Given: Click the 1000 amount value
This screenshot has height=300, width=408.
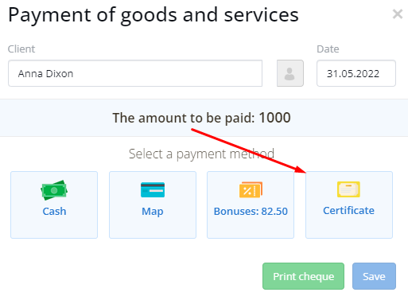Looking at the screenshot, I should coord(274,118).
